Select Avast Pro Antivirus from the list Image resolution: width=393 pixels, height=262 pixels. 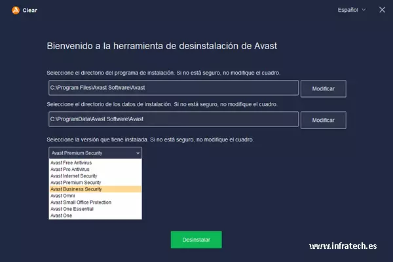(95, 169)
